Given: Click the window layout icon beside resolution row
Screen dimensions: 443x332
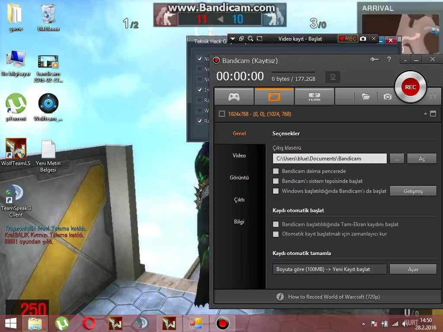Looking at the screenshot, I should pos(433,114).
